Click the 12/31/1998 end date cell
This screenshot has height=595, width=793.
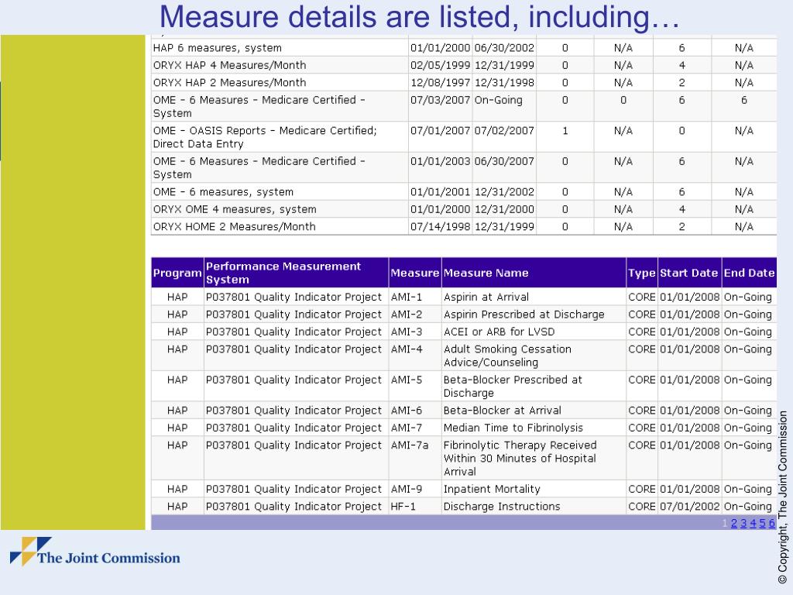pos(504,82)
